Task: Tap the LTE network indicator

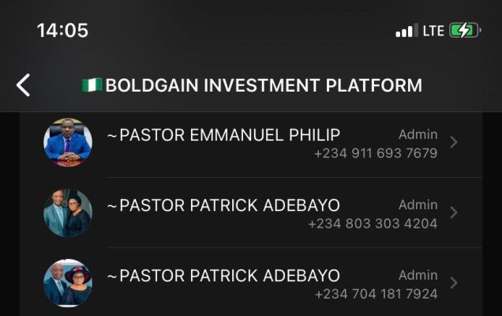Action: pyautogui.click(x=433, y=31)
